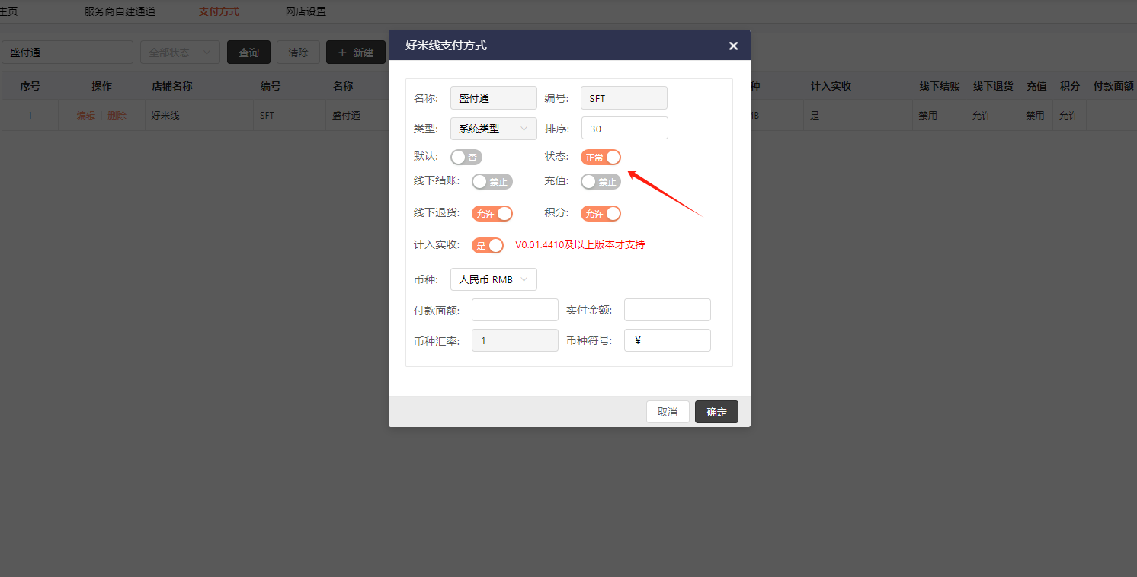
Task: Toggle the 状态 正常 switch
Action: pos(601,157)
